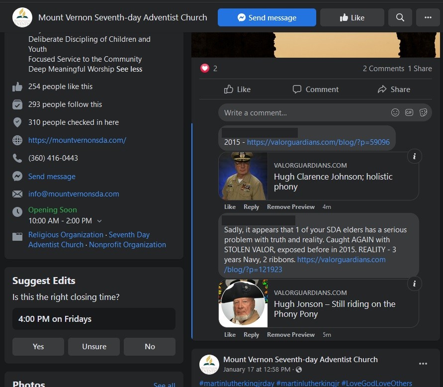
Task: Open the GIF picker in comment box
Action: point(409,112)
